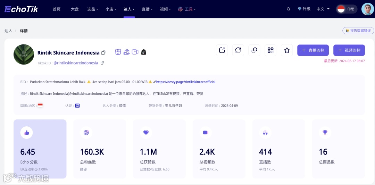Image resolution: width=375 pixels, height=185 pixels.
Task: Click the 收录时间 2023-04-09 text
Action: [x=221, y=106]
